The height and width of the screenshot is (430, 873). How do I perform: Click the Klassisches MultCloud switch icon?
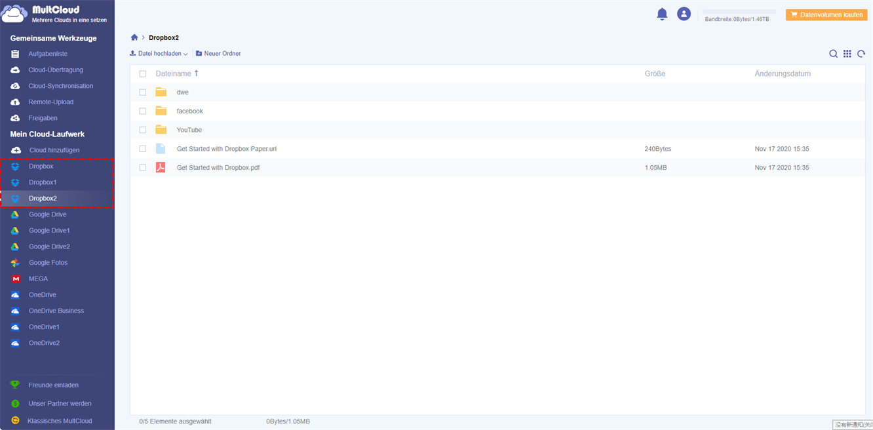point(15,421)
